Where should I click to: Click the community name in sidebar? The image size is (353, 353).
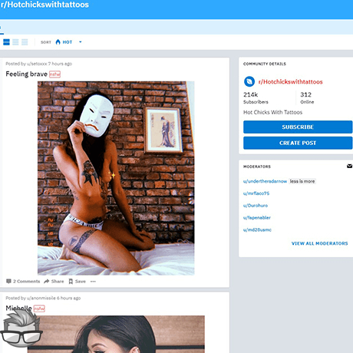[290, 82]
